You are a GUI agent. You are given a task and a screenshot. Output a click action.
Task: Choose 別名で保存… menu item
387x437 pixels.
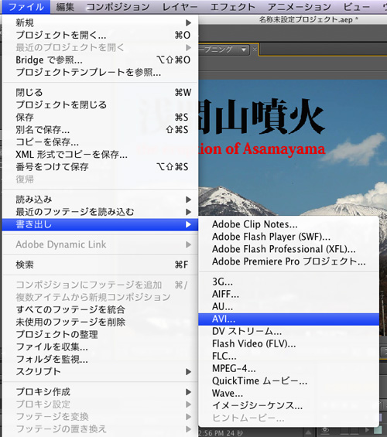(x=100, y=130)
